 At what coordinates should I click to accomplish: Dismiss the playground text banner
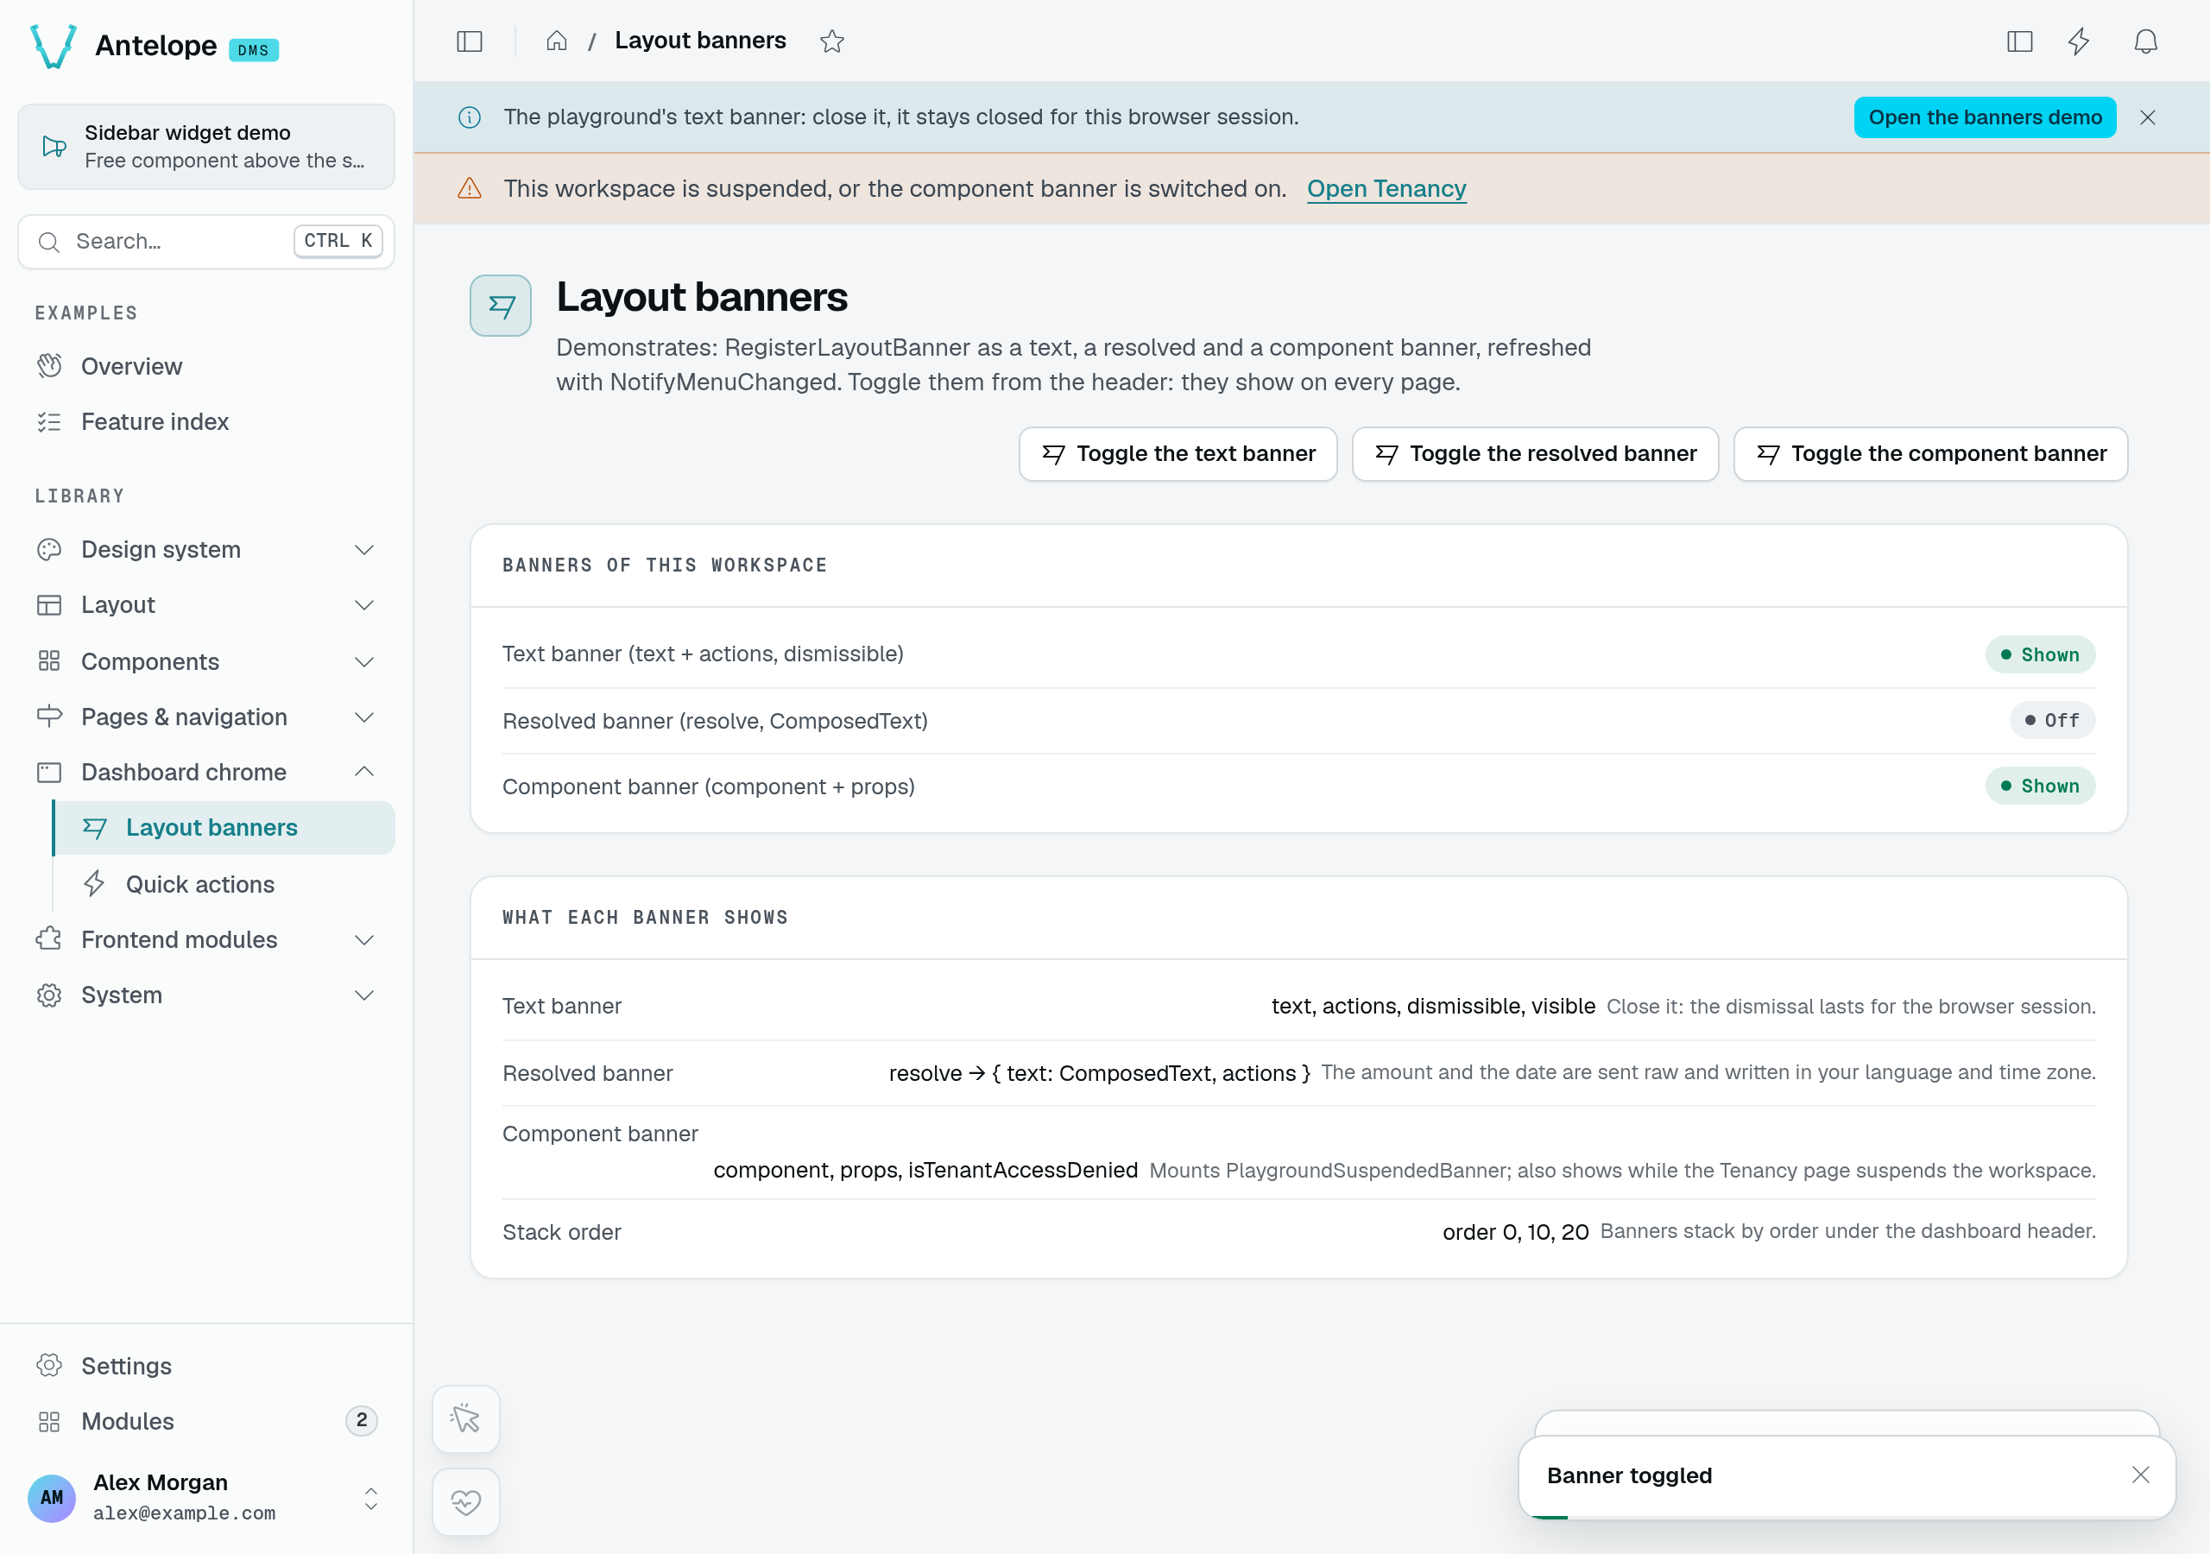[x=2148, y=117]
